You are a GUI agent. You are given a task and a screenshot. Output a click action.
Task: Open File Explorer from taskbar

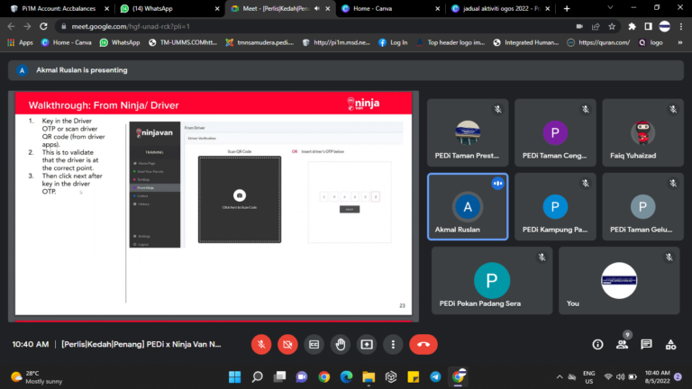pyautogui.click(x=369, y=376)
